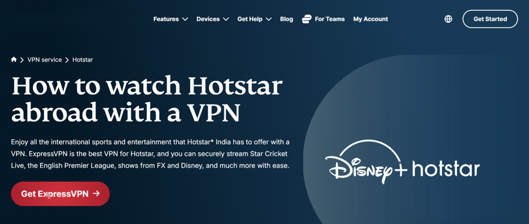Open the Devices menu
Viewport: 529px width, 224px height.
[x=208, y=19]
